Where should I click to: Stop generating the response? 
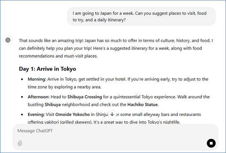click(211, 143)
